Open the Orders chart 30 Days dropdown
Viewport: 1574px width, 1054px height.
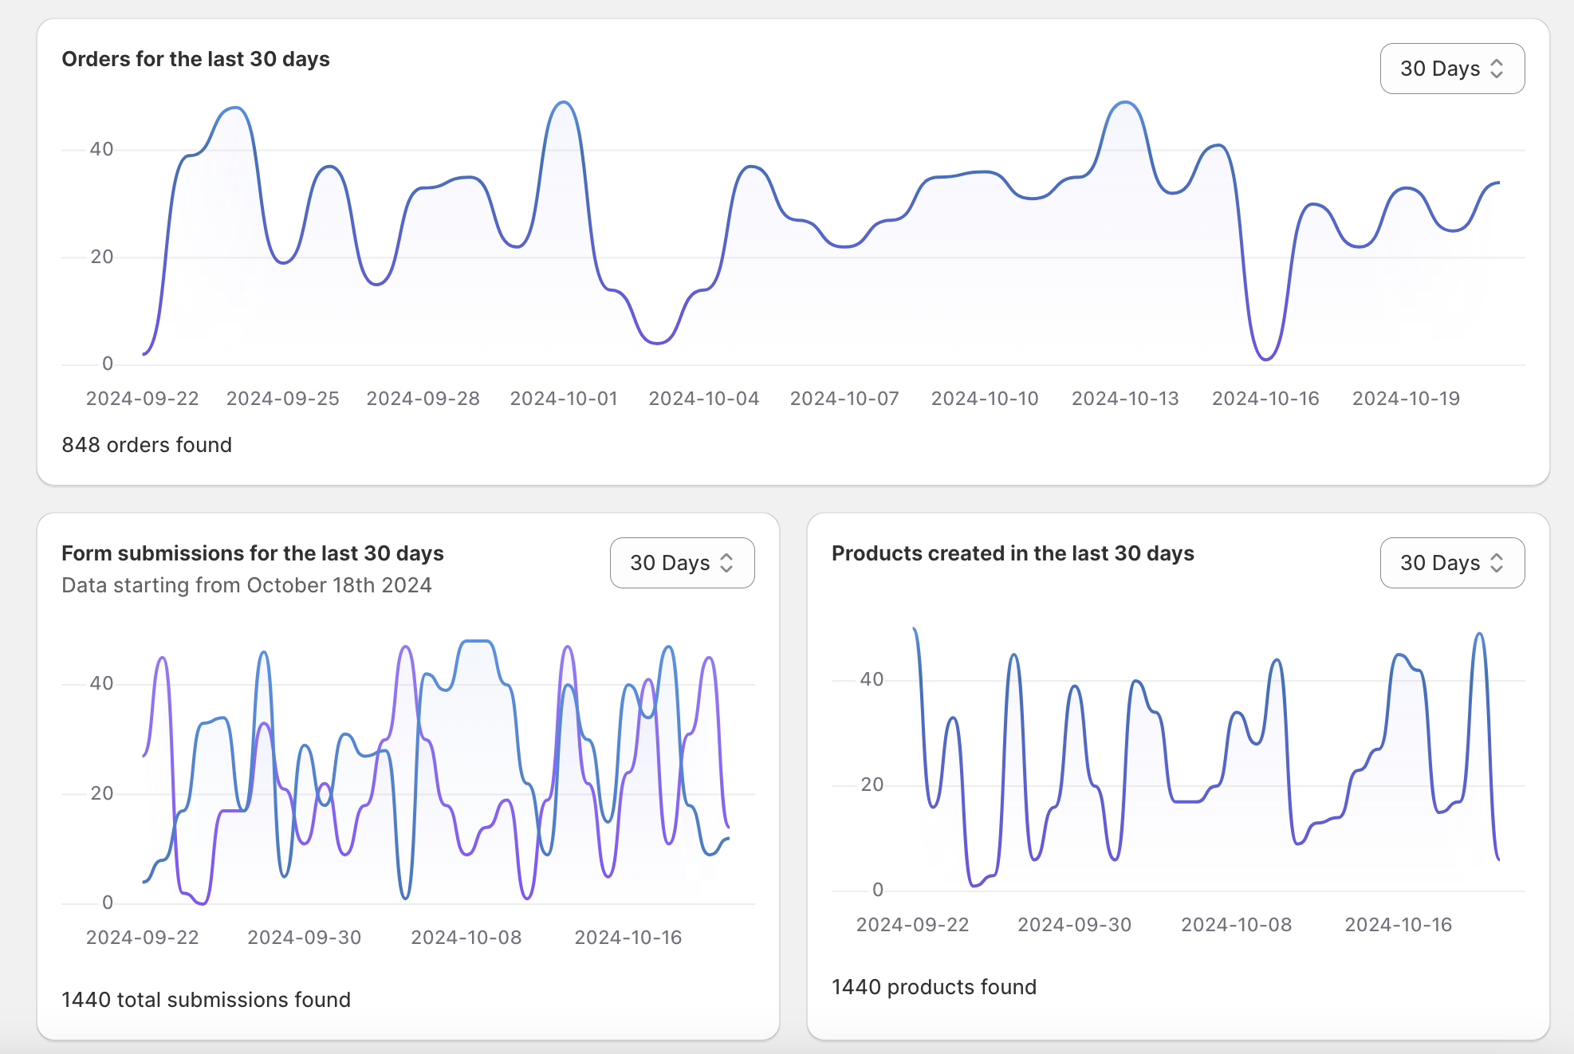1451,69
